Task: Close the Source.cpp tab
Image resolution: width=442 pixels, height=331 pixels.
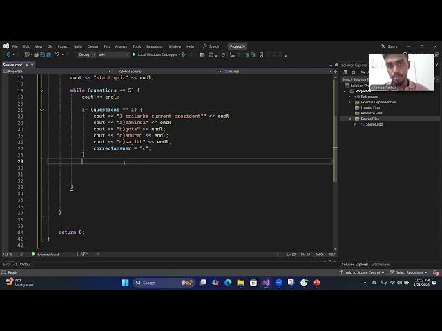Action: tap(32, 65)
